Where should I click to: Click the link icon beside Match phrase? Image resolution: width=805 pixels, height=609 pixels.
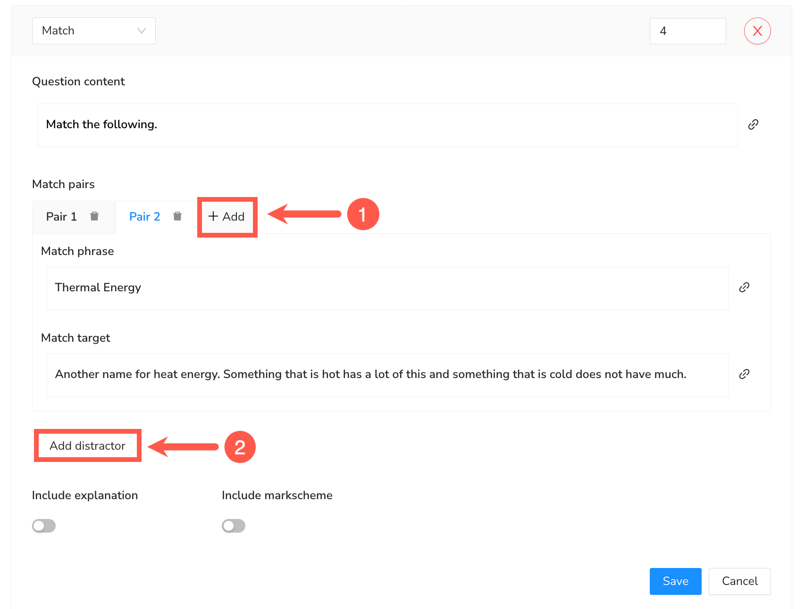[744, 288]
